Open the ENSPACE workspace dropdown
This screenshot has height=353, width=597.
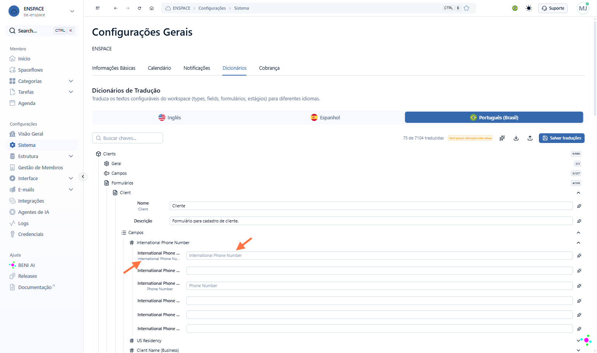72,11
